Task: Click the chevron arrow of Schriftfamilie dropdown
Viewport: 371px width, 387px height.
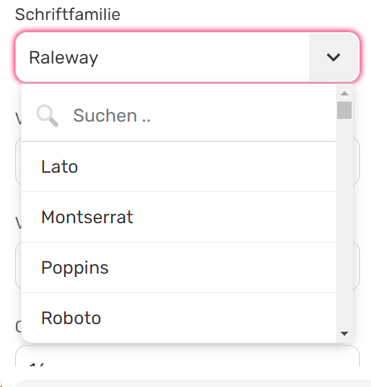Action: [x=333, y=57]
